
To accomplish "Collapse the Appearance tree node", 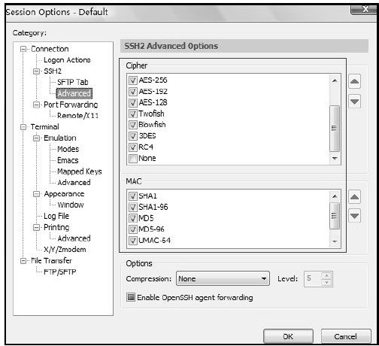I will [36, 194].
